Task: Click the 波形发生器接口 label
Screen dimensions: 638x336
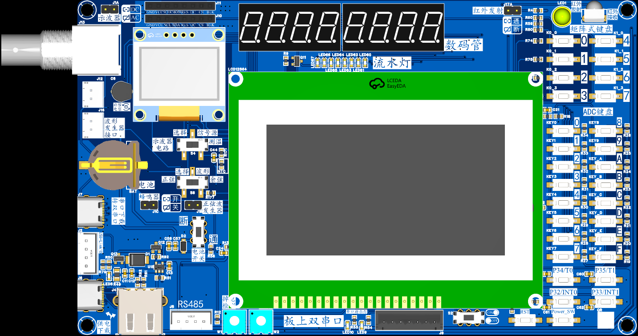Action: click(x=115, y=128)
